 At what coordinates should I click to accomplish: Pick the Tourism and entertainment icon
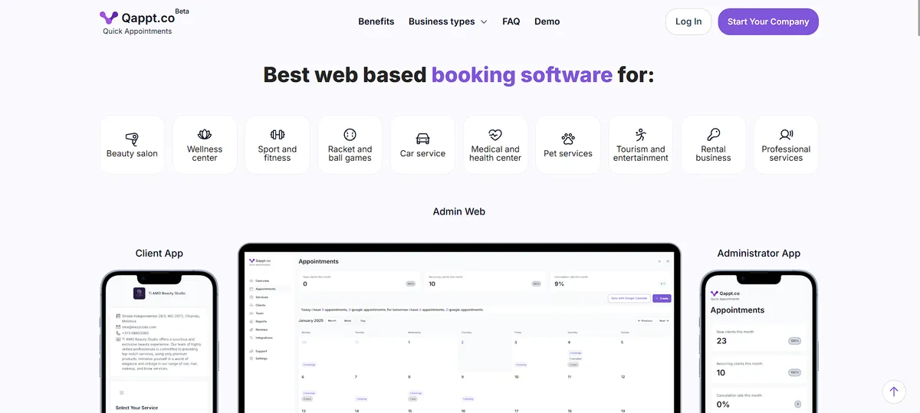point(641,135)
